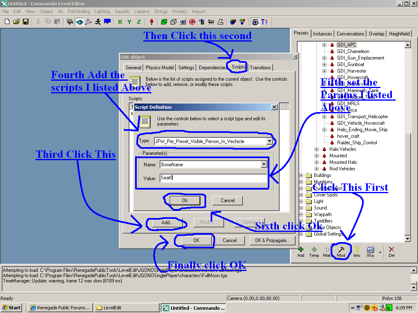Open the parameter Name dropdown

264,165
